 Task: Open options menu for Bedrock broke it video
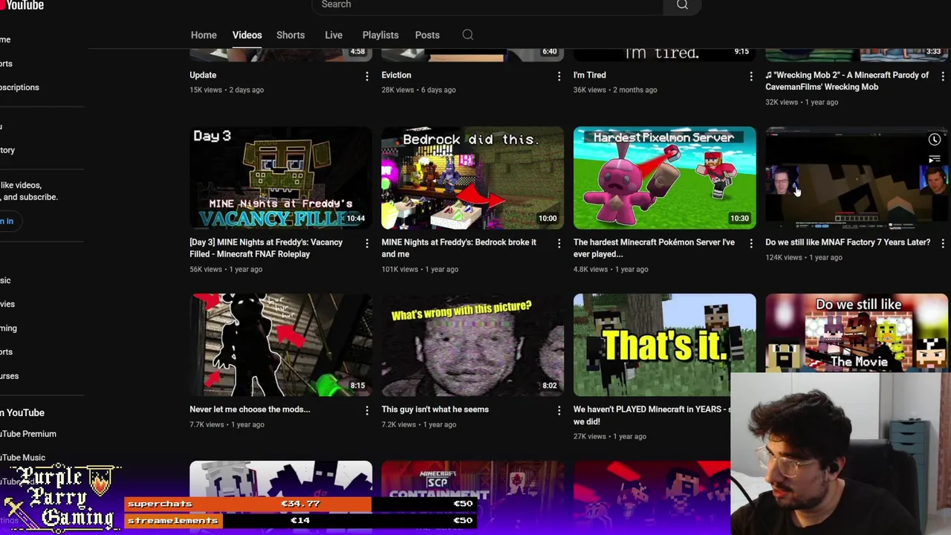(x=559, y=243)
